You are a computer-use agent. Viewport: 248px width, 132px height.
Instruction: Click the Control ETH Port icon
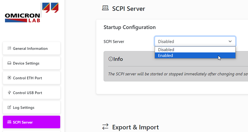9,78
